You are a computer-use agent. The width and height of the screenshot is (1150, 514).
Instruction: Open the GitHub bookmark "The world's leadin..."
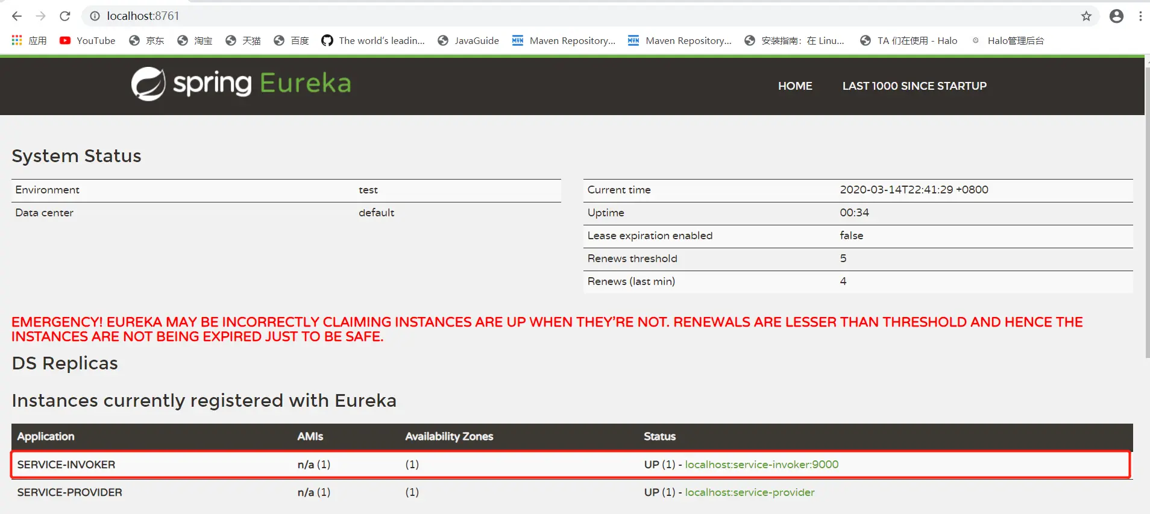tap(373, 40)
